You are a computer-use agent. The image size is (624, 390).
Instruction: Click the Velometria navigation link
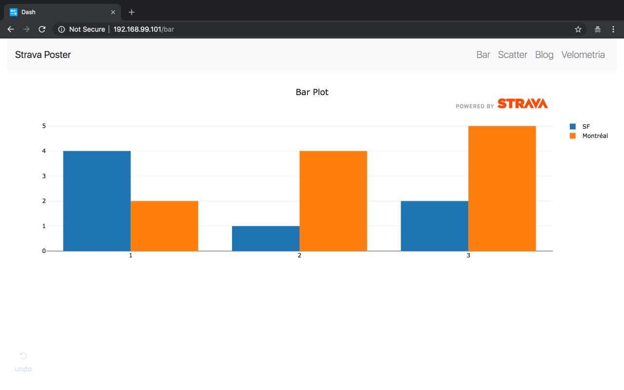(x=583, y=55)
